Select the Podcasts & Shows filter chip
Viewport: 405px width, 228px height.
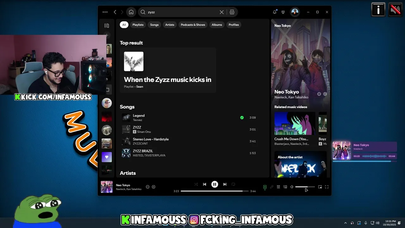pos(193,25)
